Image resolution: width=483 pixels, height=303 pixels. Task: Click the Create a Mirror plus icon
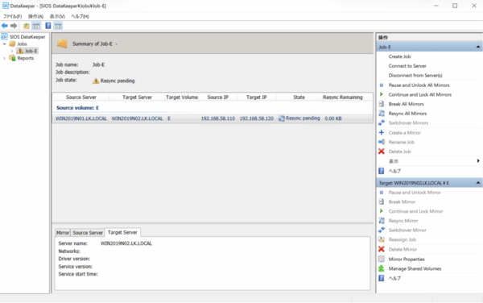382,132
